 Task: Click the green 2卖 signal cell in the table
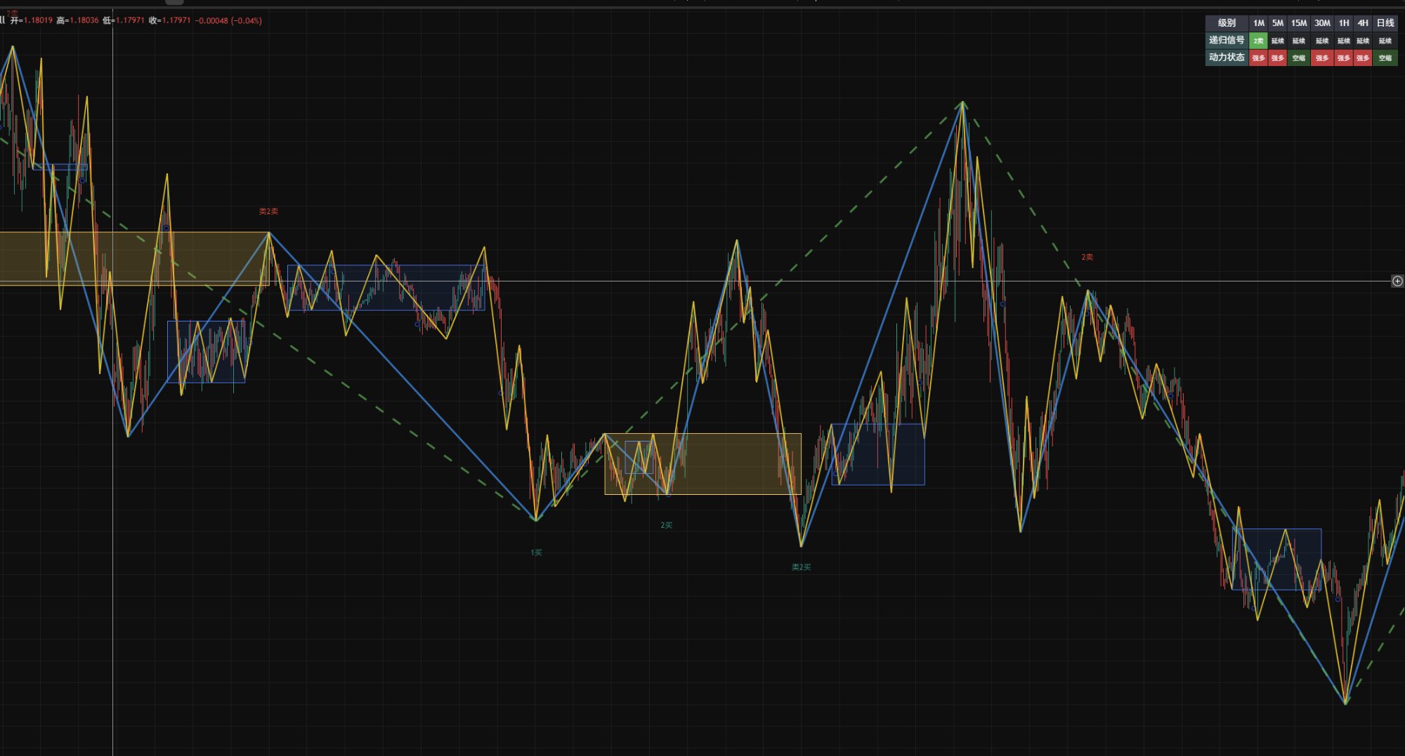pos(1259,41)
